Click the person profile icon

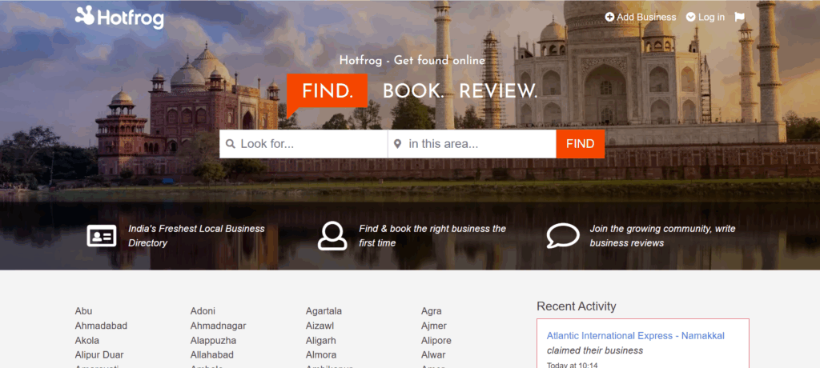pos(332,236)
